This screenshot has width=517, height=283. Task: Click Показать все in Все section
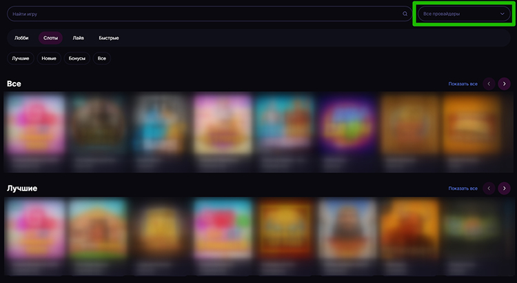pos(463,84)
